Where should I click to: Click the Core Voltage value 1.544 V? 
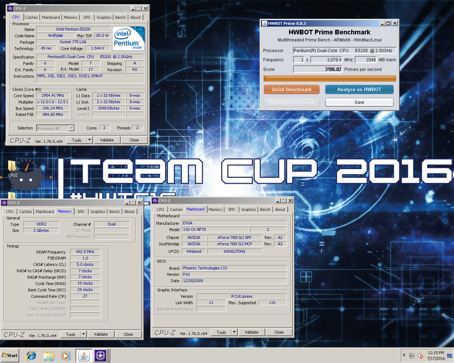[98, 48]
